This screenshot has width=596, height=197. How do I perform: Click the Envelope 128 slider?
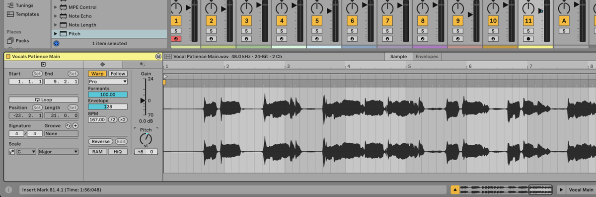click(108, 106)
